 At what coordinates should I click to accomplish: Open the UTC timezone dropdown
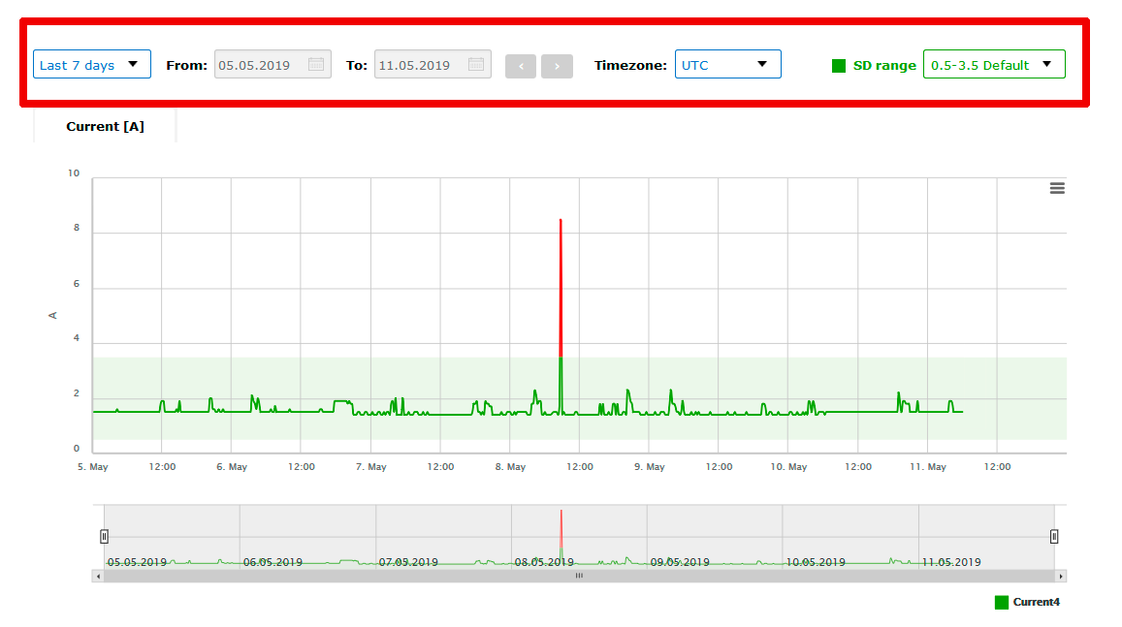coord(727,64)
